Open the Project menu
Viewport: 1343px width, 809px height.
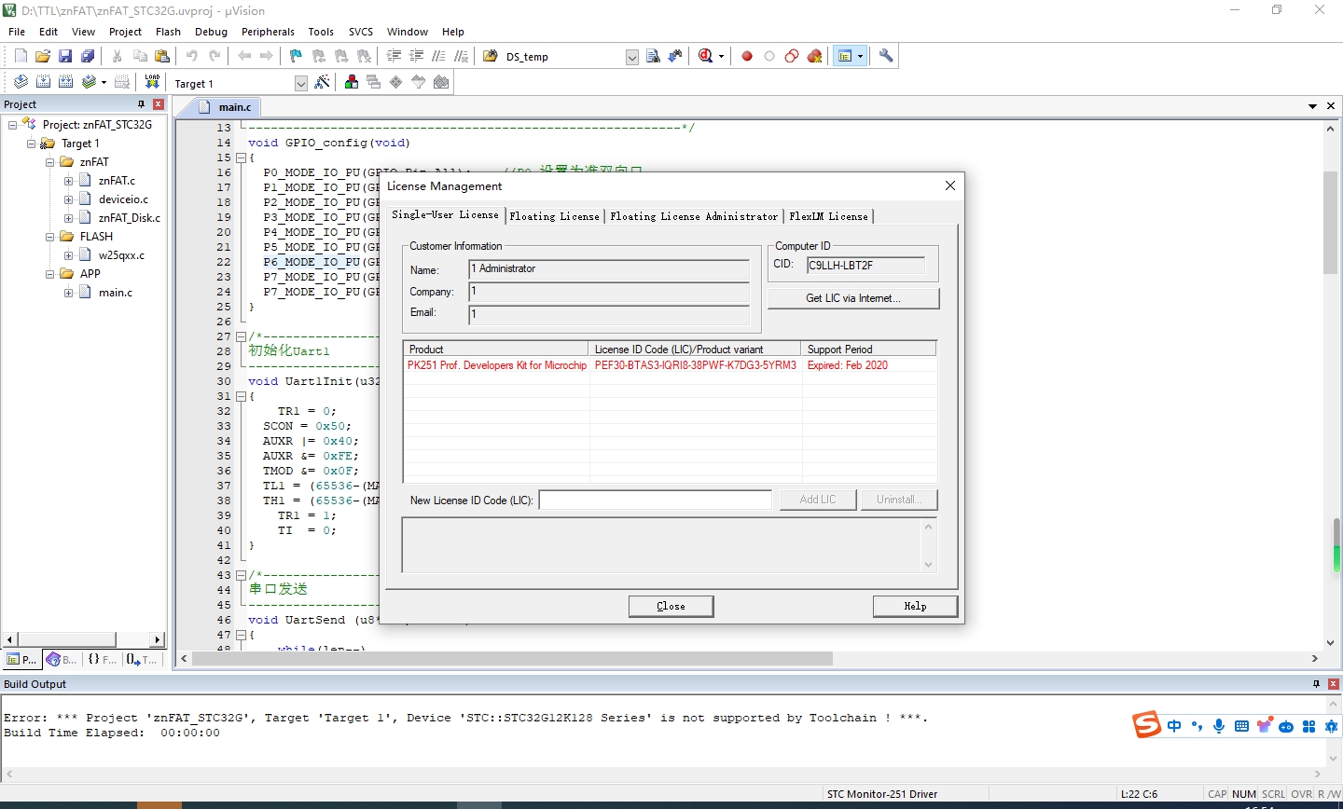(125, 32)
